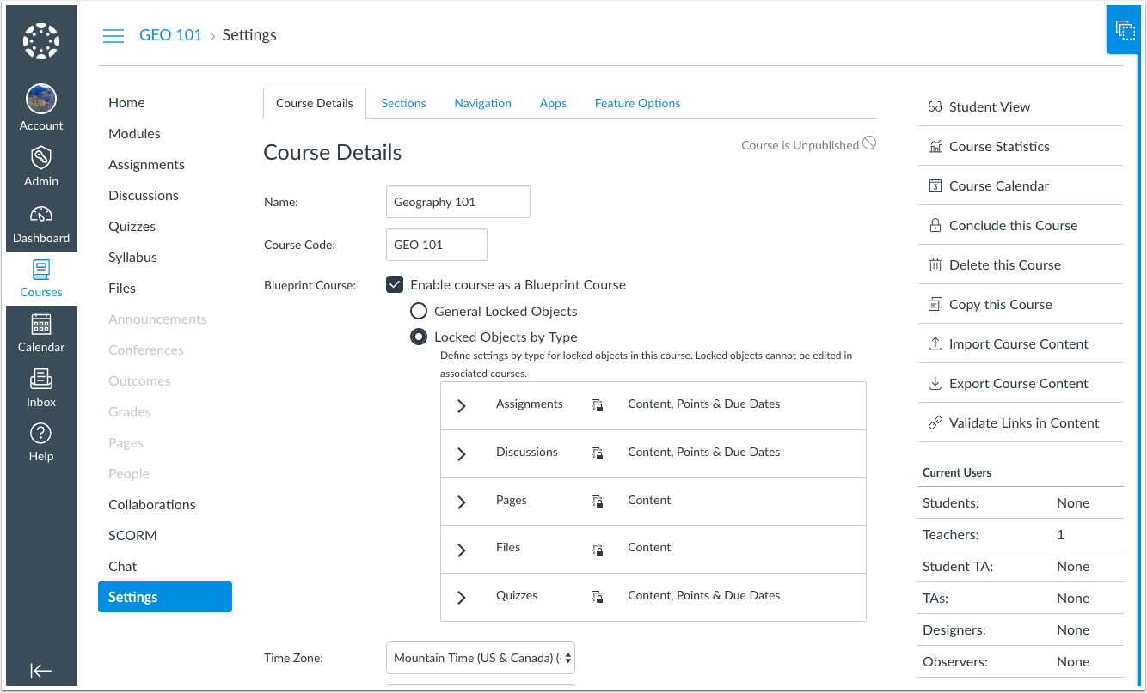This screenshot has height=693, width=1147.
Task: Edit the Course Code field
Action: click(436, 245)
